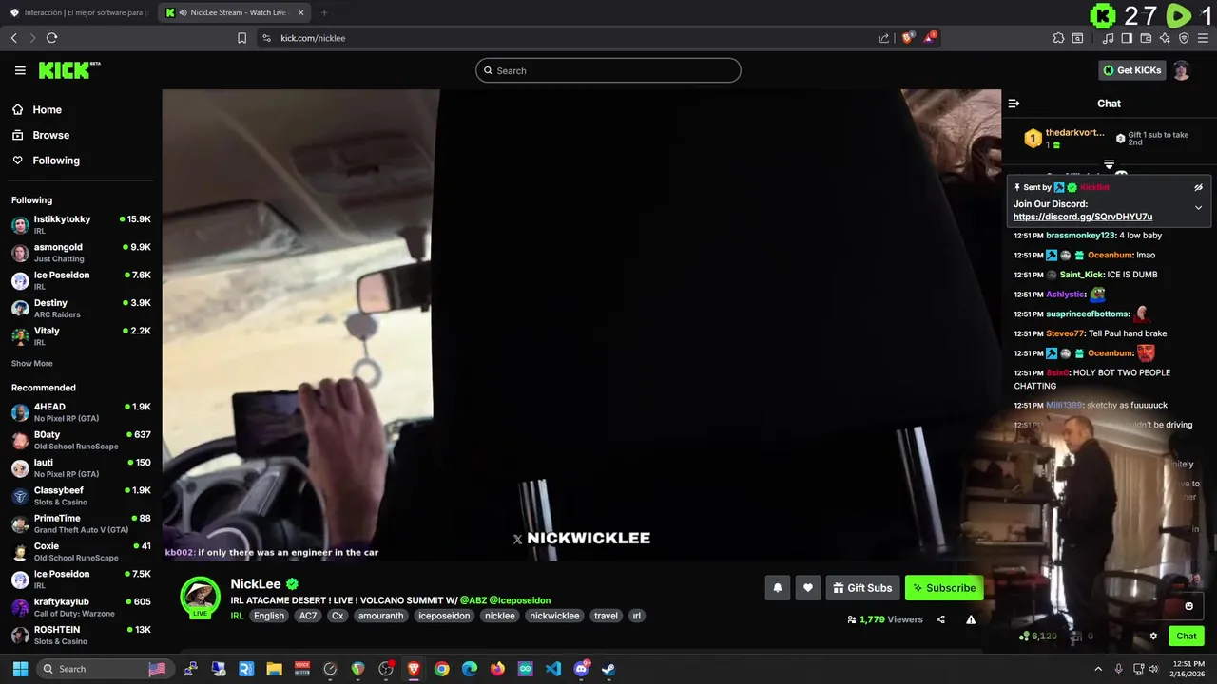Share the stream via share icon
The image size is (1217, 684).
coord(940,619)
